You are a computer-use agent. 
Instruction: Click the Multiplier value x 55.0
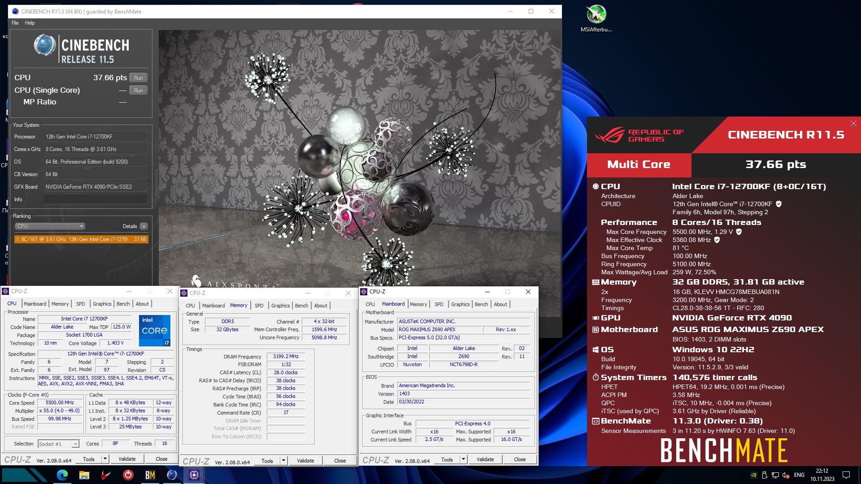[x=60, y=411]
